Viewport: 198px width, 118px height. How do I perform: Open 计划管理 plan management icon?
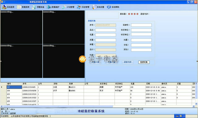click(64, 7)
